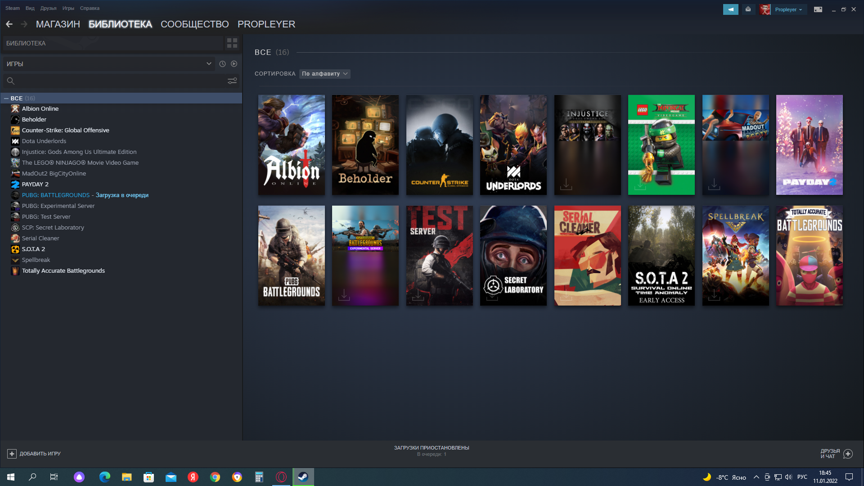Viewport: 864px width, 486px height.
Task: Open the Steam notifications inbox icon
Action: (748, 9)
